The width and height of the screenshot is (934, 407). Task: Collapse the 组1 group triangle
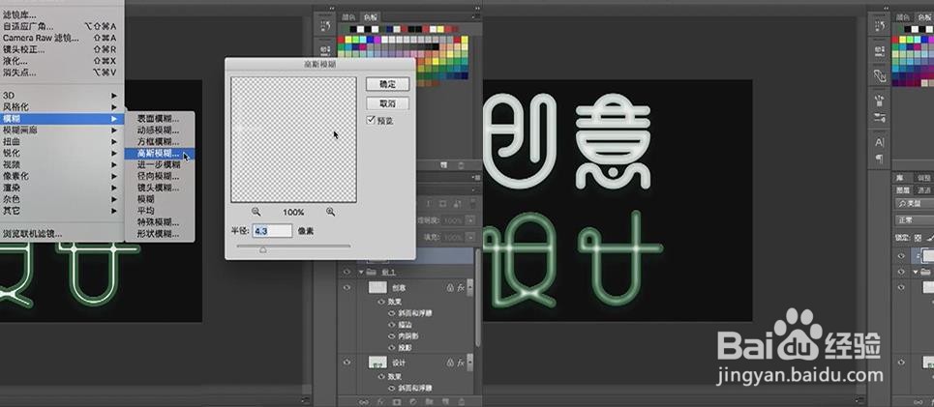(x=360, y=272)
